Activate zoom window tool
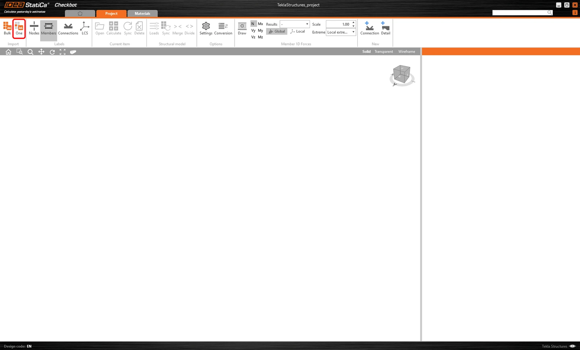Screen dimensions: 580x350 [20, 52]
